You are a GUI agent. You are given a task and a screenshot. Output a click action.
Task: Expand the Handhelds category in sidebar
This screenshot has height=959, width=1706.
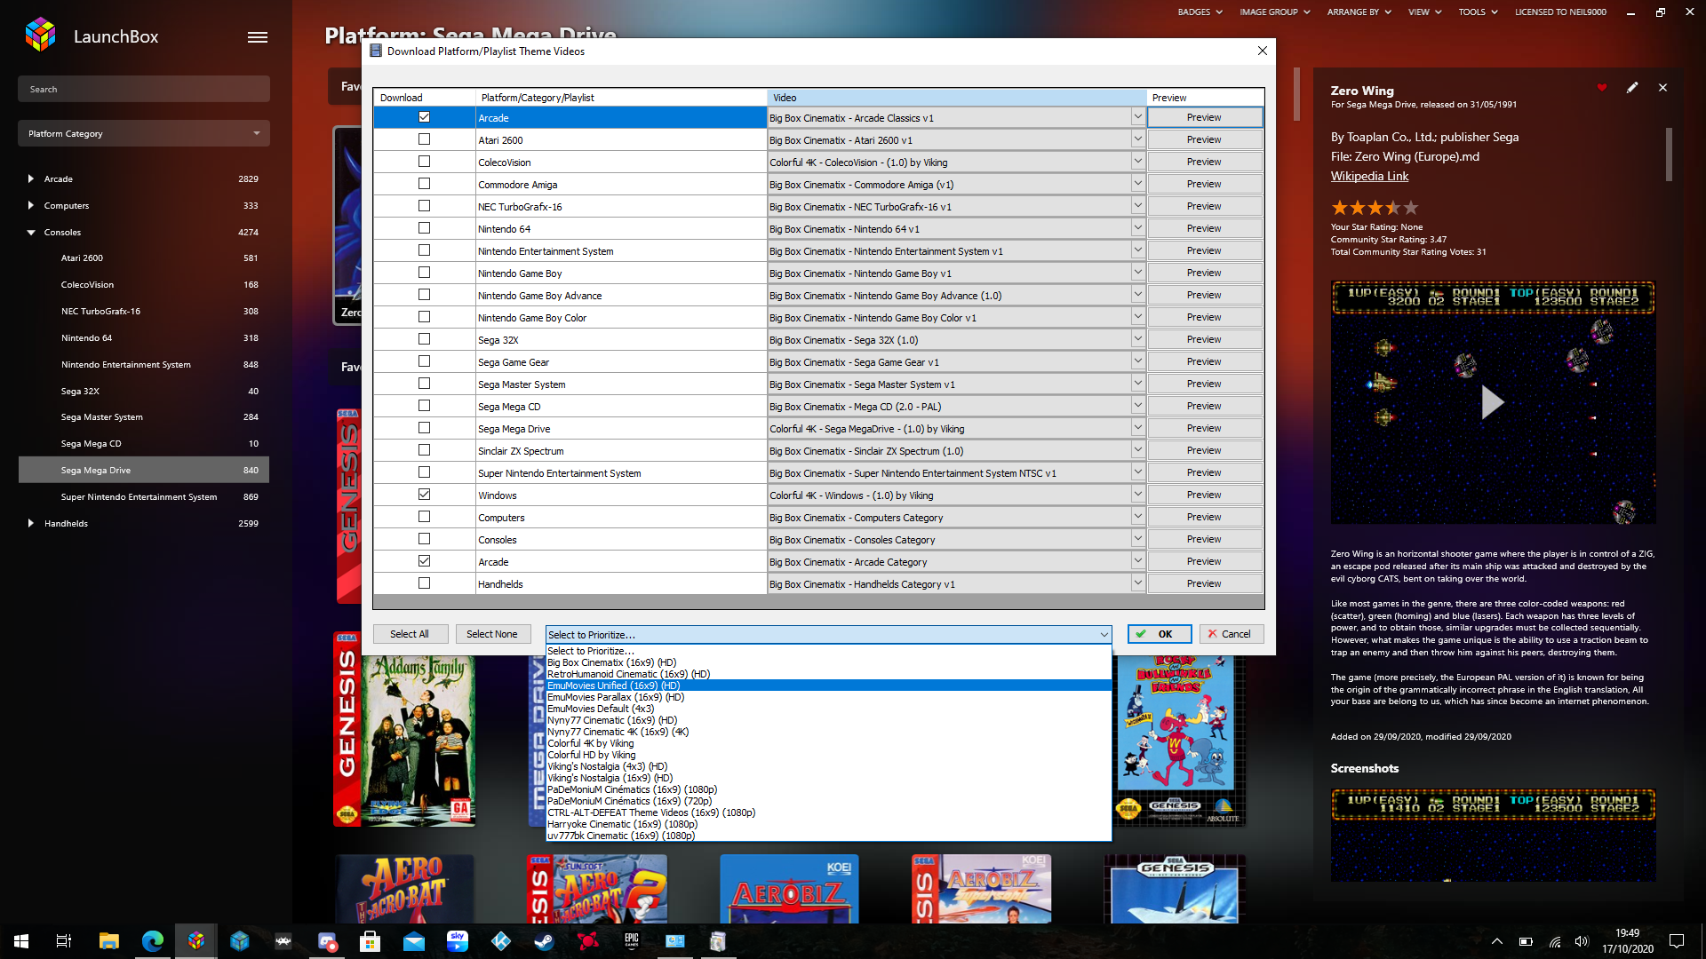pos(31,523)
